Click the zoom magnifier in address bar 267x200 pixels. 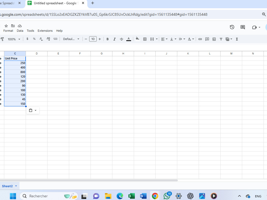pyautogui.click(x=264, y=14)
